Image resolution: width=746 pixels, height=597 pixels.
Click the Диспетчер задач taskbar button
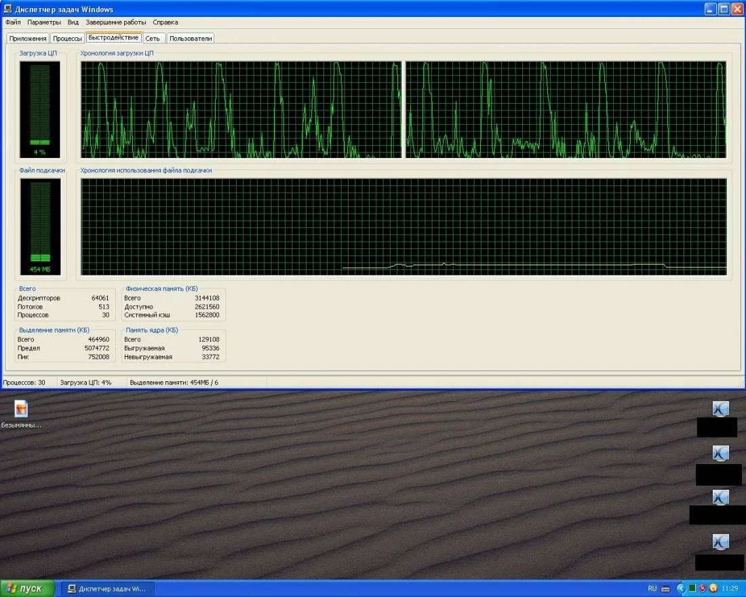108,588
